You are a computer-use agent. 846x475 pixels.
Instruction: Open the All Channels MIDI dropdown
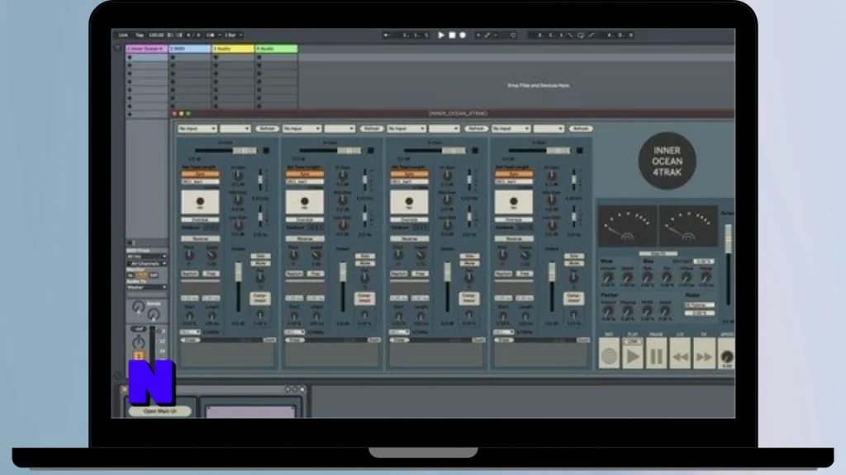pyautogui.click(x=147, y=263)
